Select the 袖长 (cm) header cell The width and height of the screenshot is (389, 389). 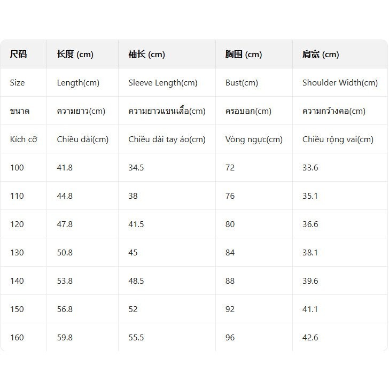click(x=146, y=55)
